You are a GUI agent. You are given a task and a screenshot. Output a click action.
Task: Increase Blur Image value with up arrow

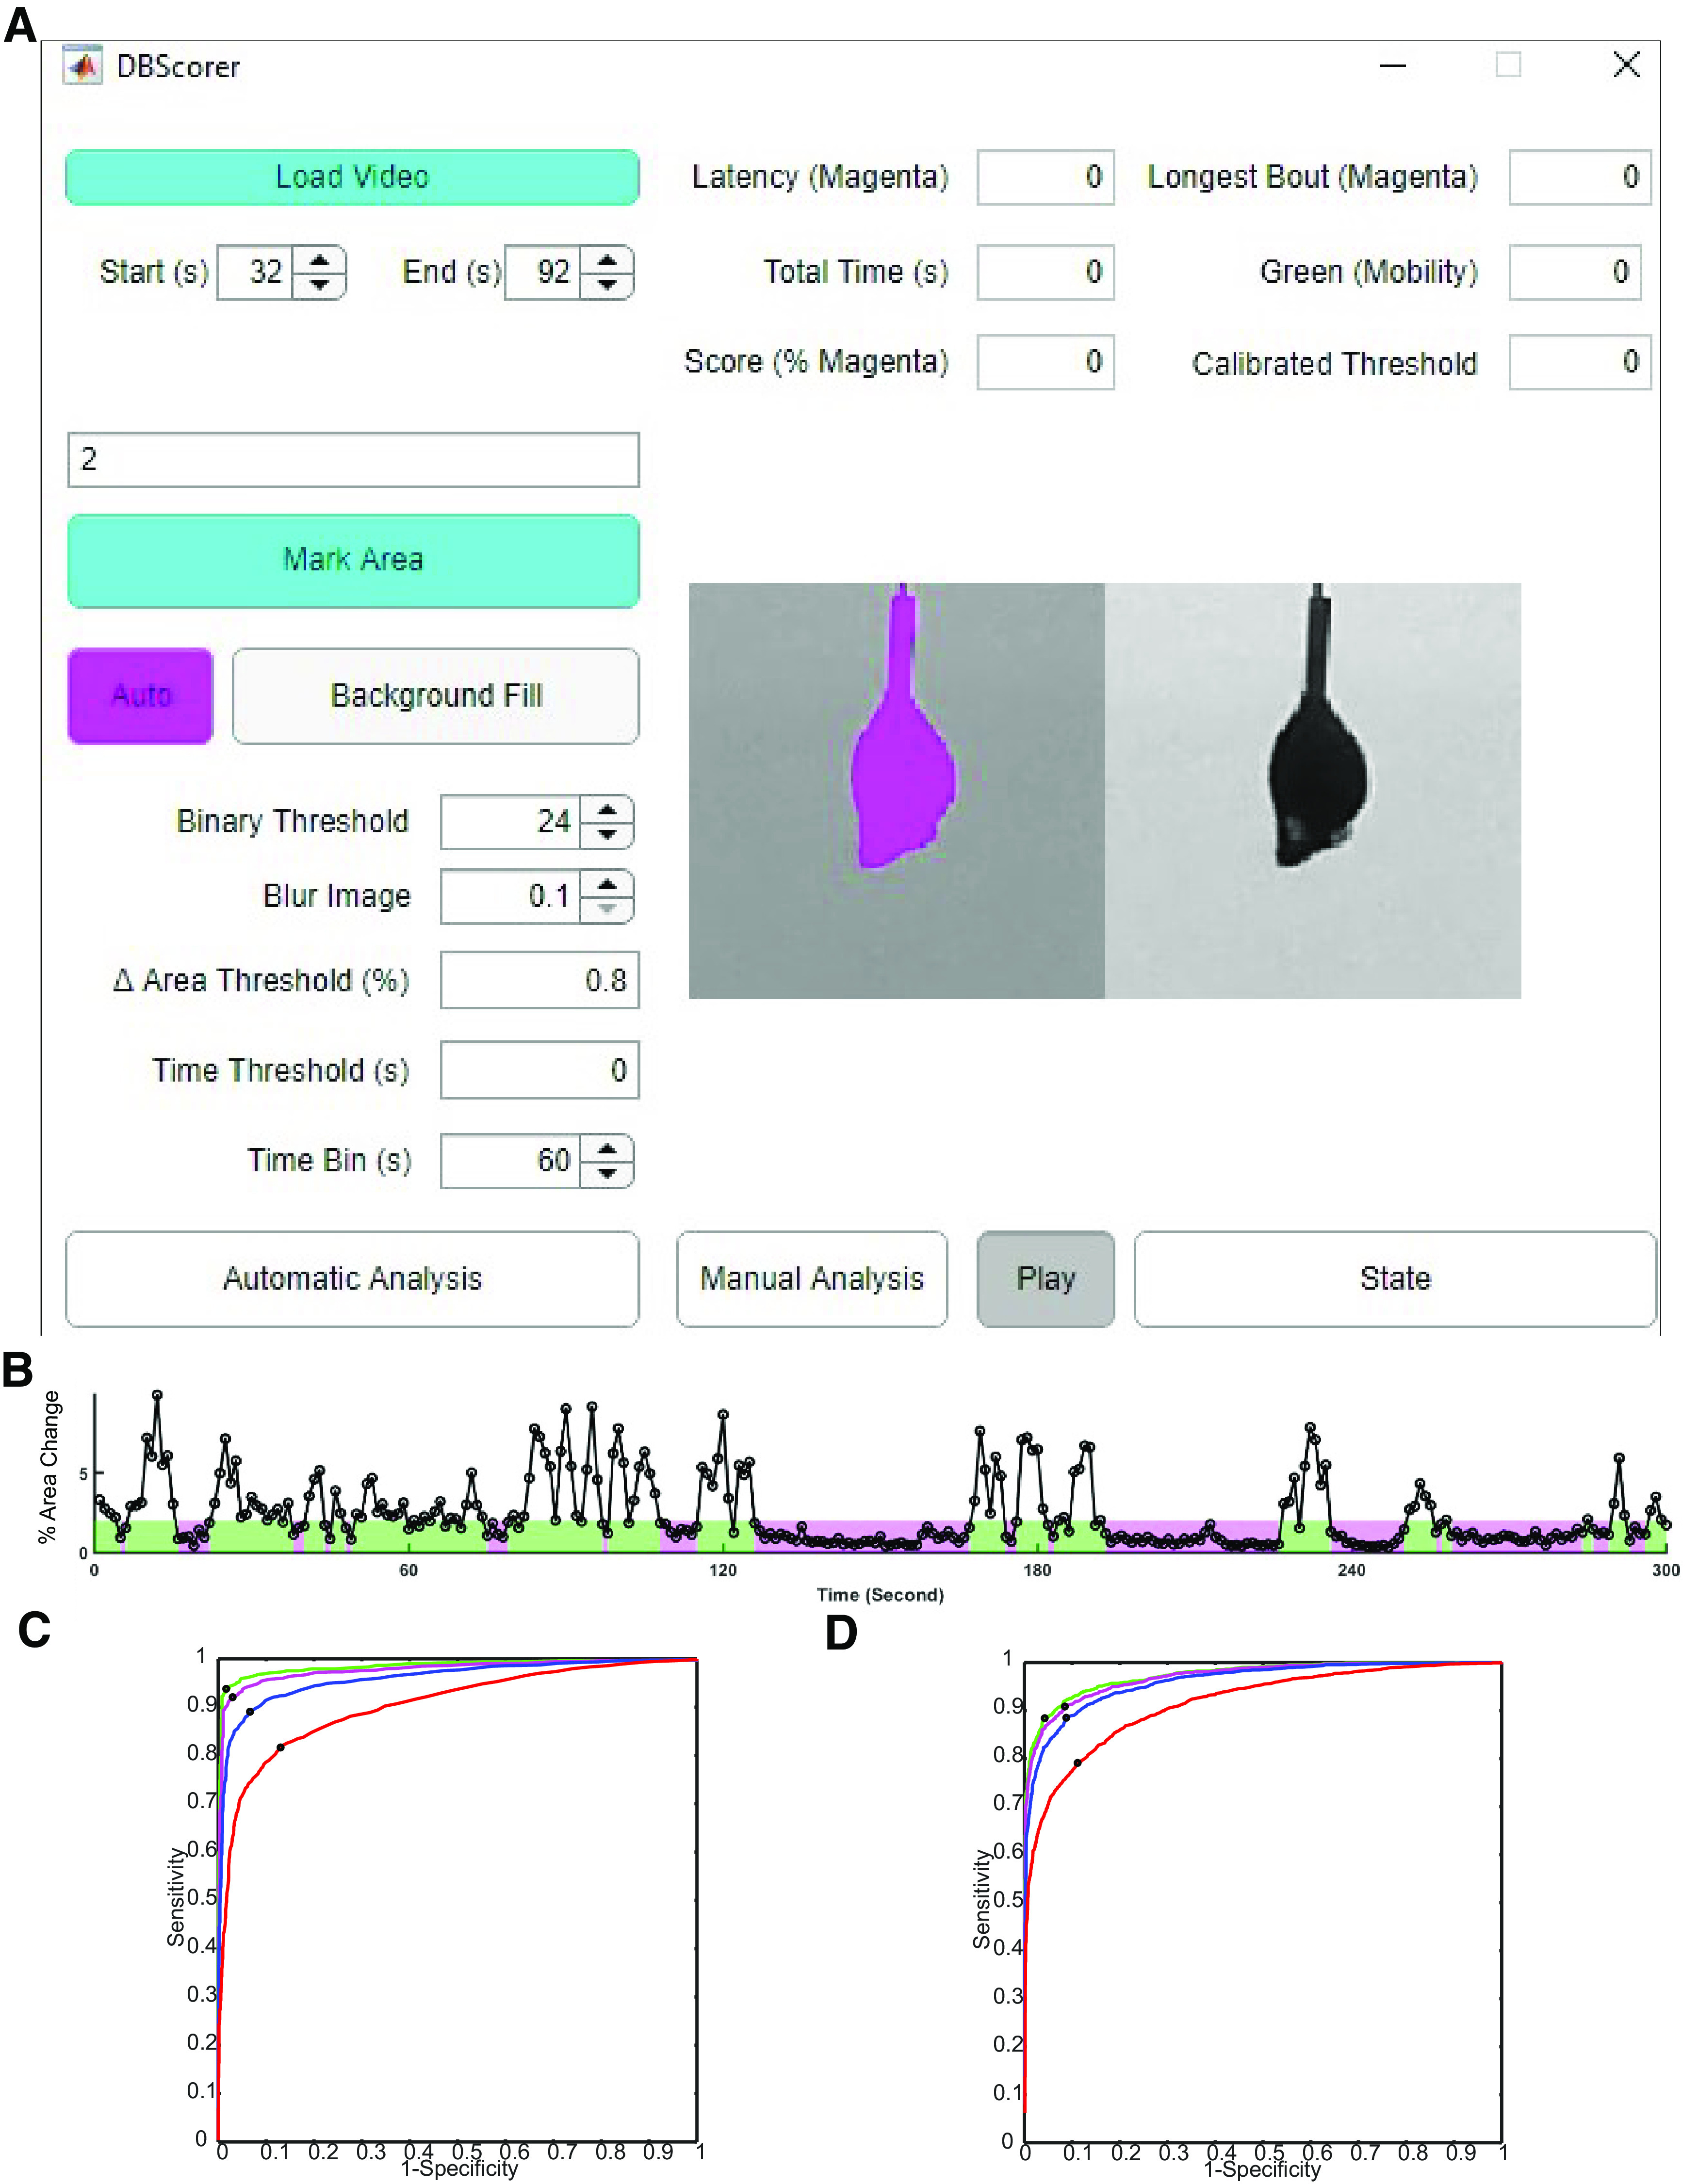tap(607, 884)
